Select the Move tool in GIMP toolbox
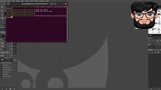Screen dimensions: 161x90 tap(2, 7)
